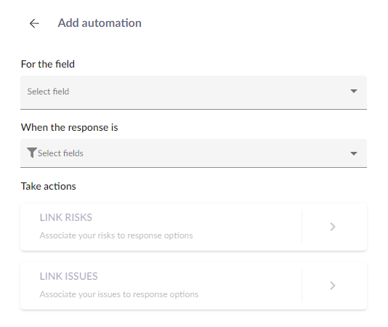Click the 'Take actions' section heading
Viewport: 388px width, 327px height.
point(49,186)
